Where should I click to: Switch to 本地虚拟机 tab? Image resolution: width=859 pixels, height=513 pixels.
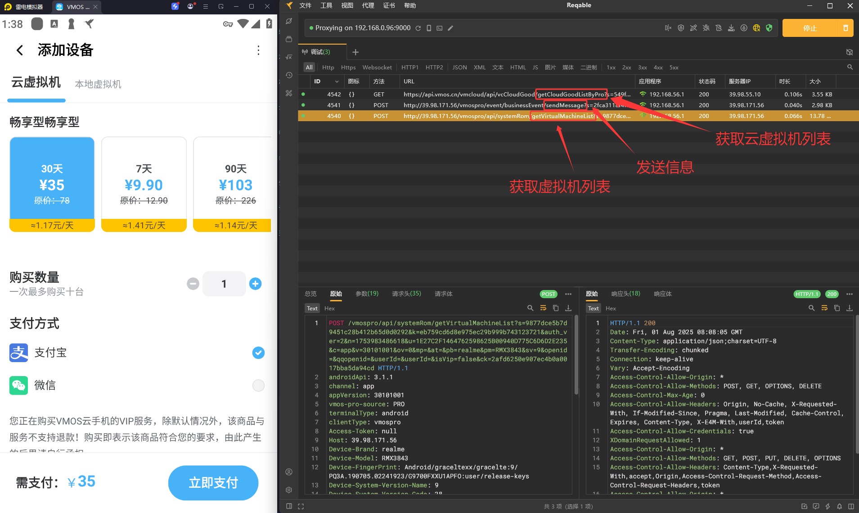(98, 84)
